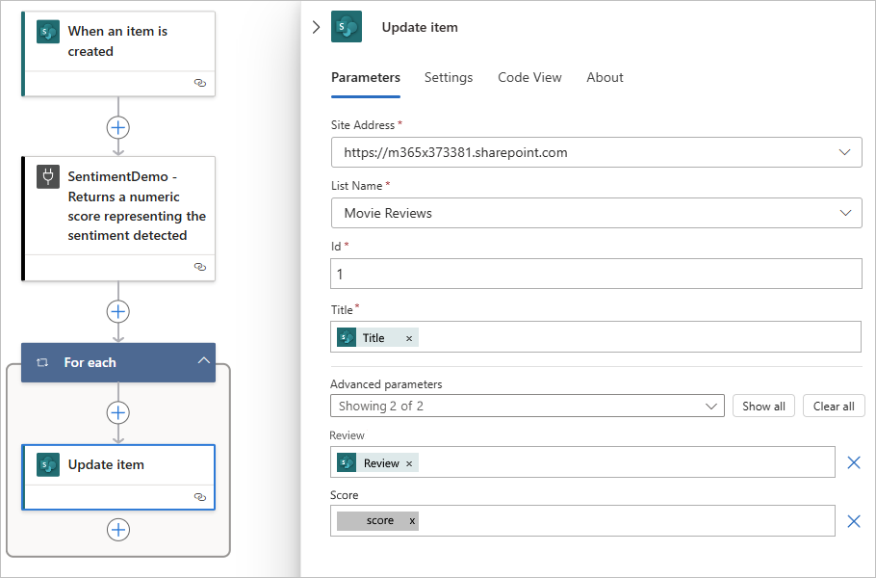Click the Show all button
876x578 pixels.
763,406
